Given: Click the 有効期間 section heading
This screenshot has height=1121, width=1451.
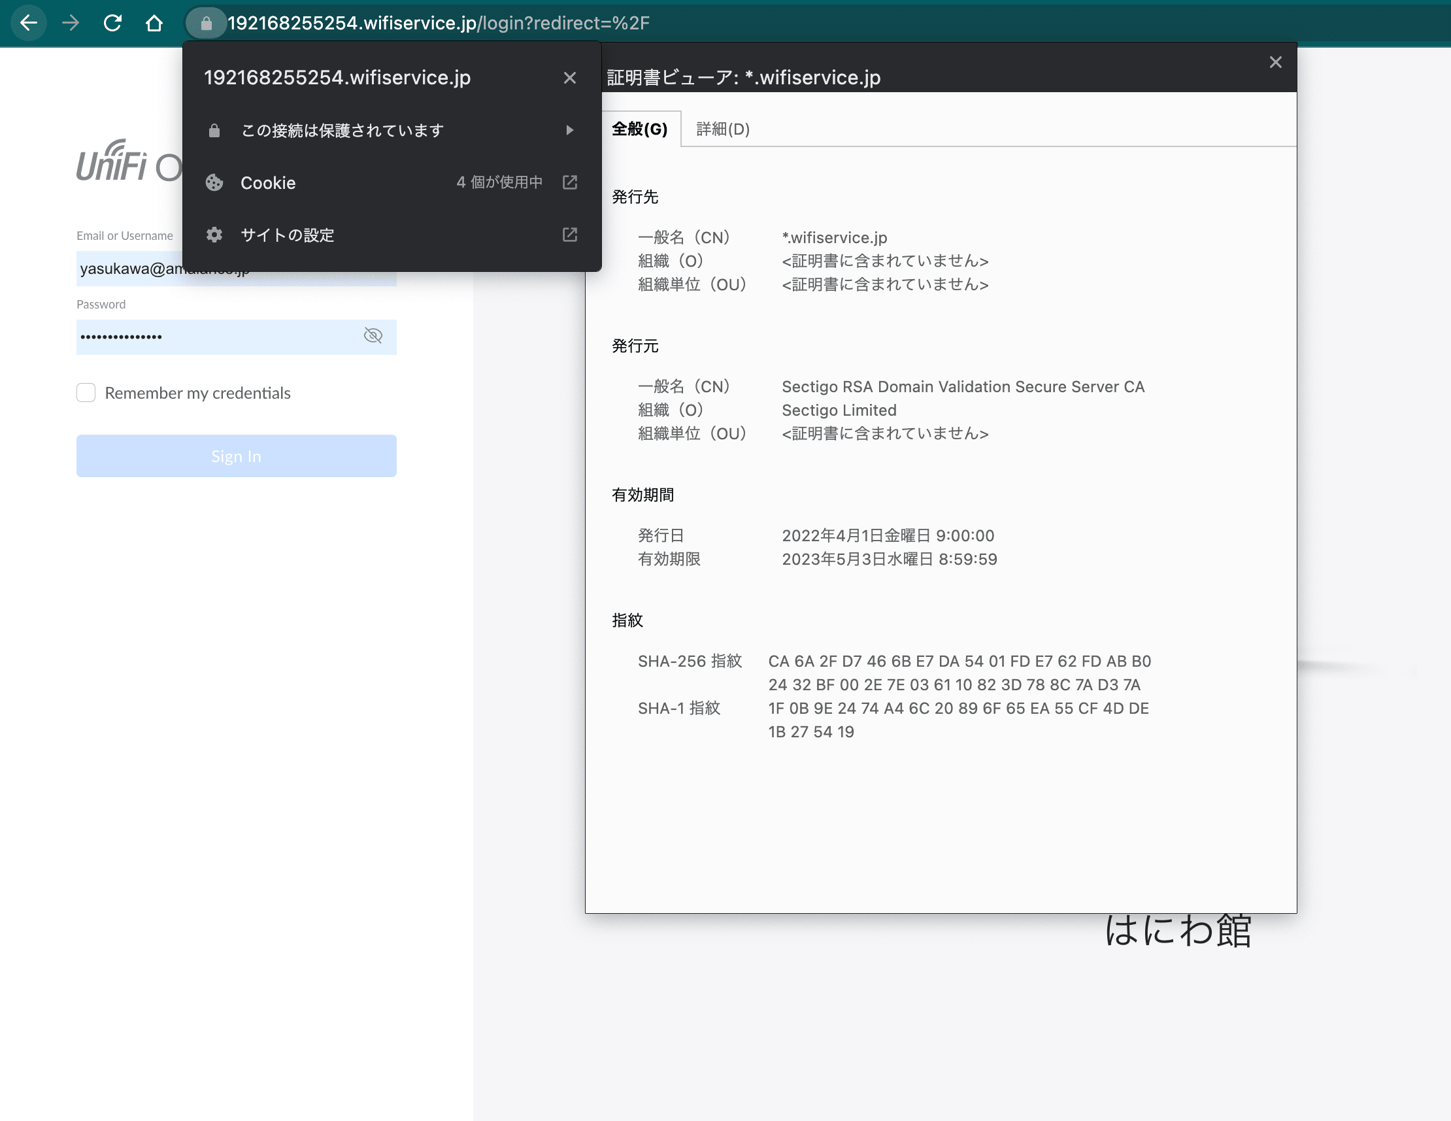Looking at the screenshot, I should pyautogui.click(x=642, y=495).
